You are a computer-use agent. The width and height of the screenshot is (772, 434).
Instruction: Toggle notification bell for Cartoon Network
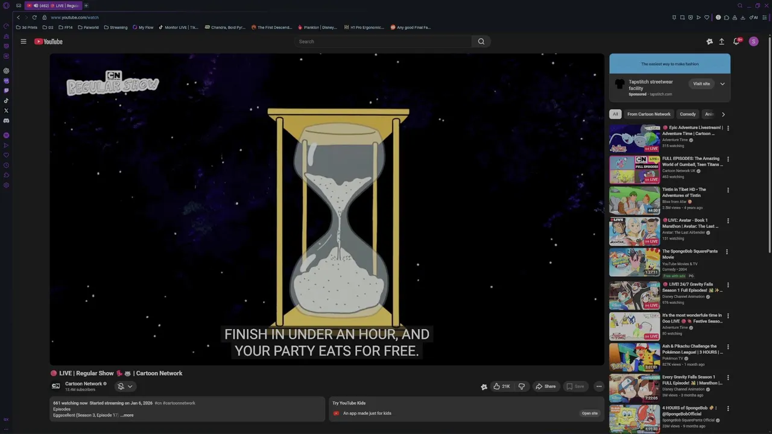(125, 386)
